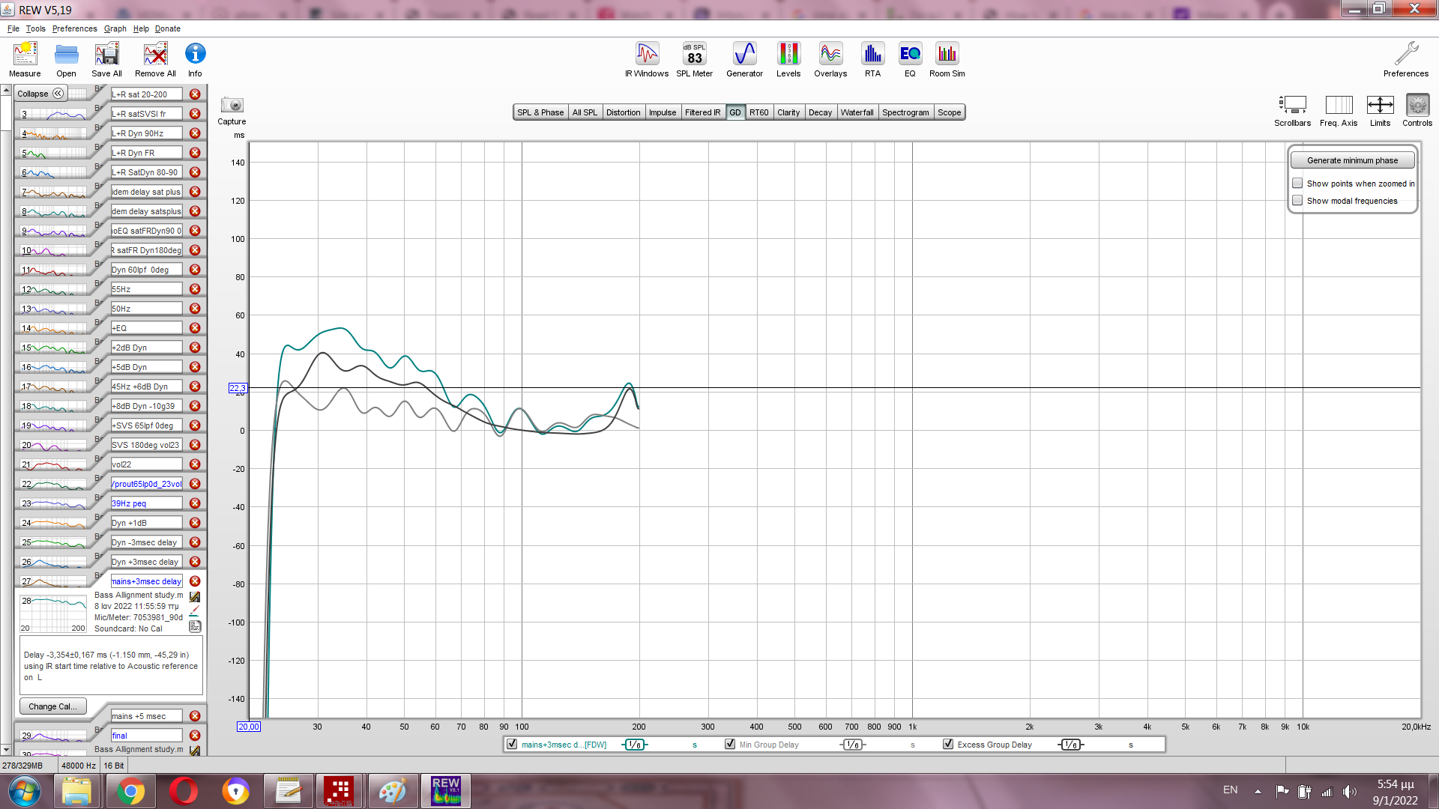Open the File menu
This screenshot has width=1439, height=809.
click(x=13, y=28)
